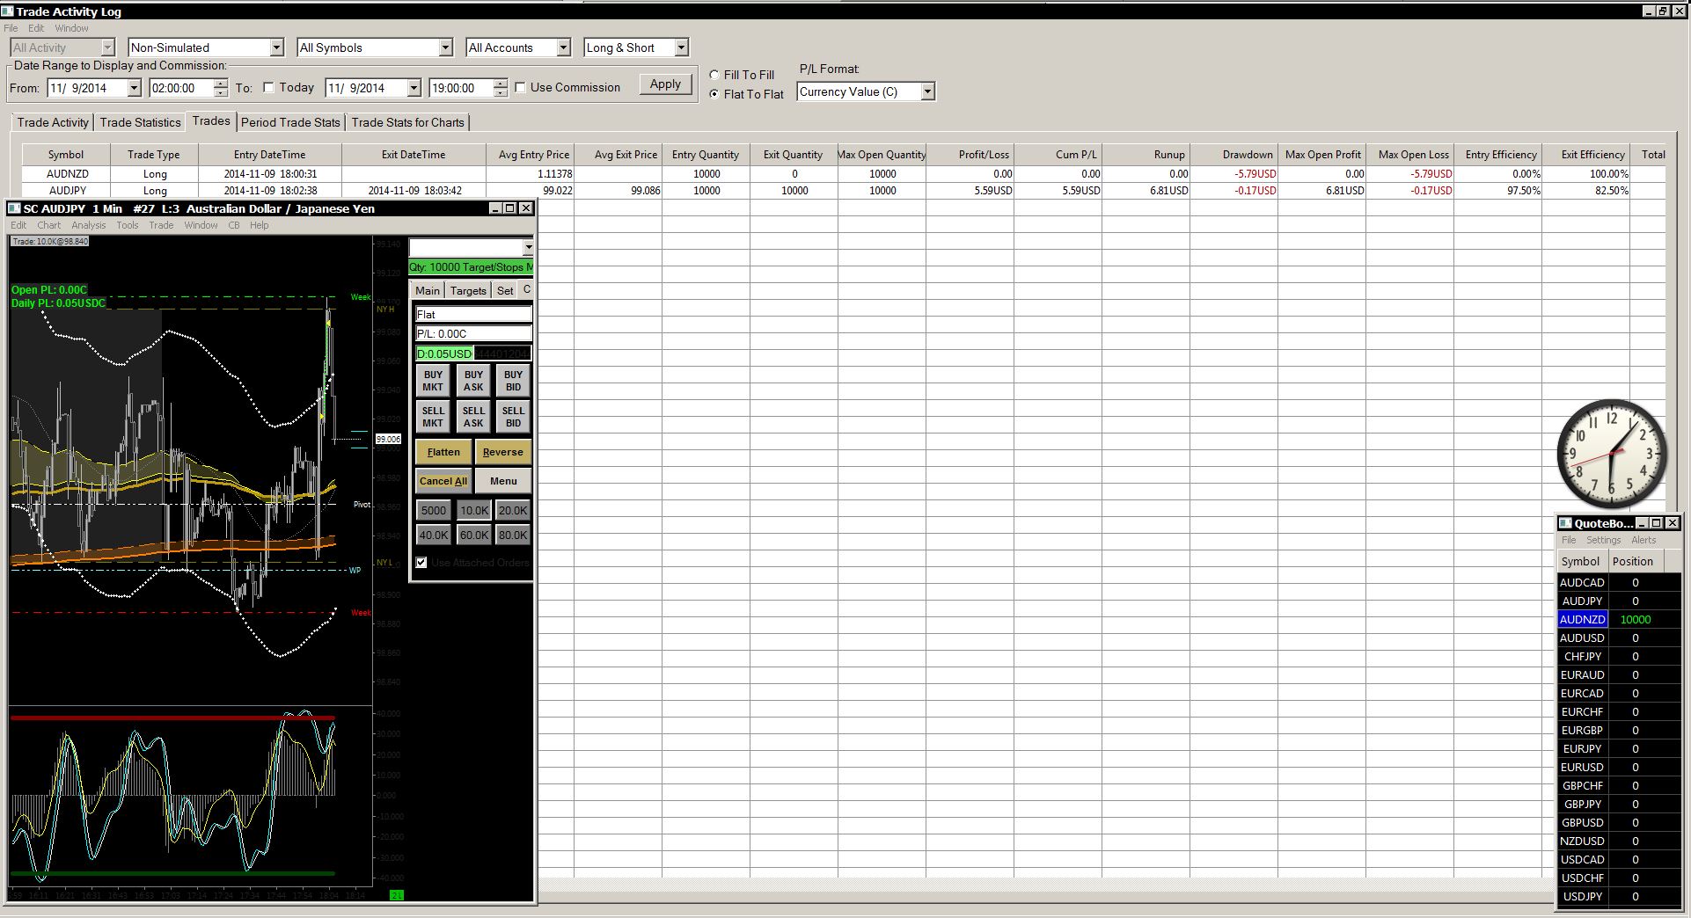The image size is (1691, 918).
Task: Set order quantity with the 40.0K button
Action: click(x=433, y=535)
